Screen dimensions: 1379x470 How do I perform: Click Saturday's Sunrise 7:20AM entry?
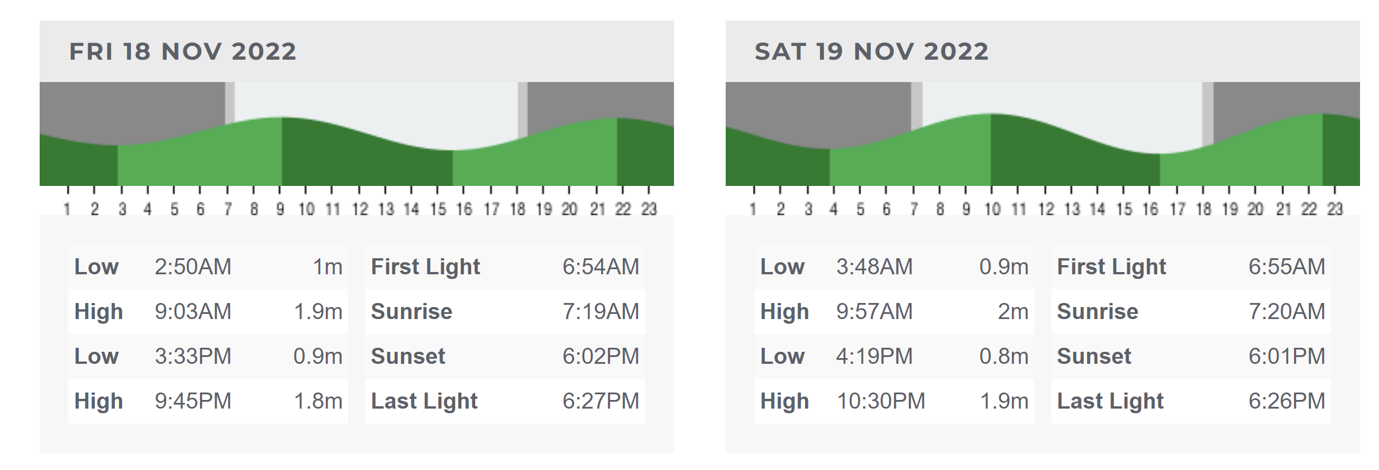pyautogui.click(x=1191, y=312)
